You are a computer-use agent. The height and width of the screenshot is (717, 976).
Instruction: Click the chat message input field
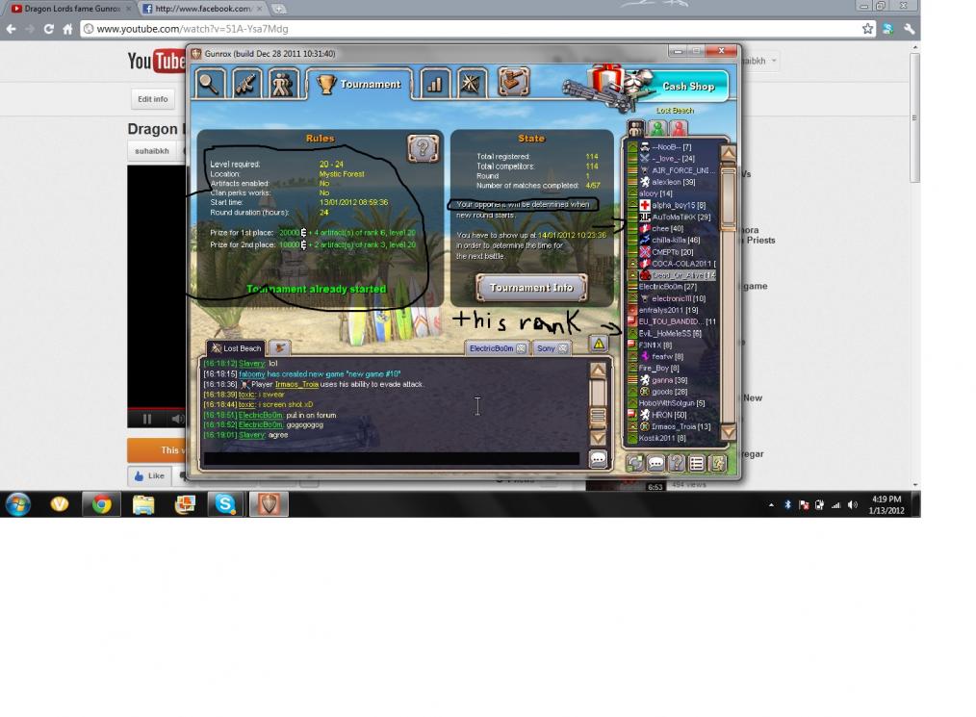point(390,459)
